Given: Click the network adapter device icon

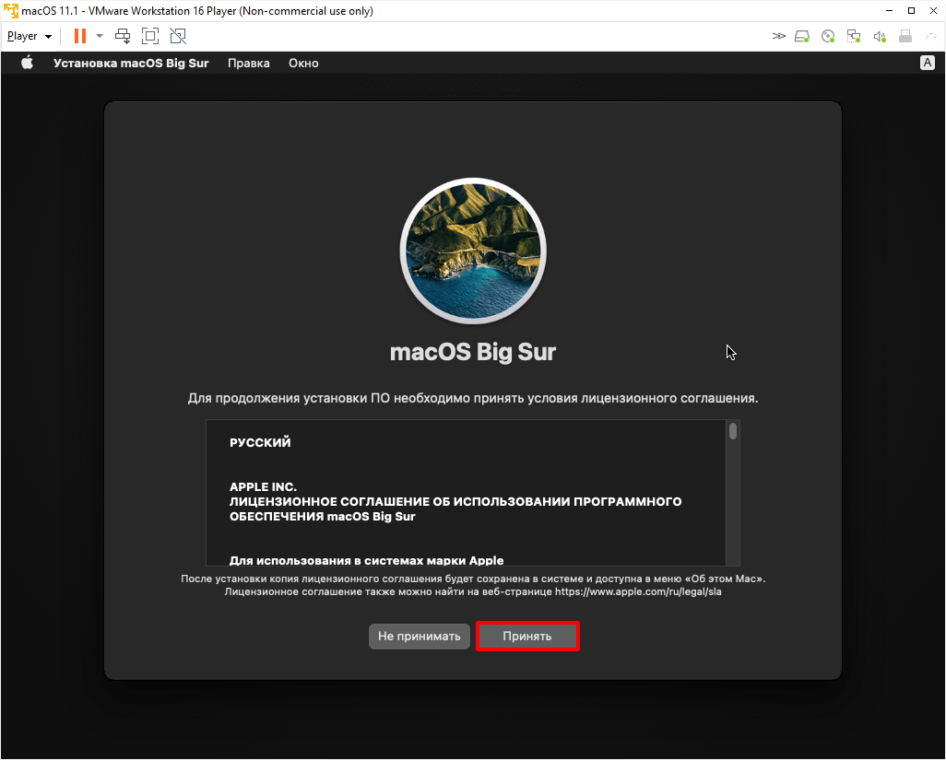Looking at the screenshot, I should point(854,37).
